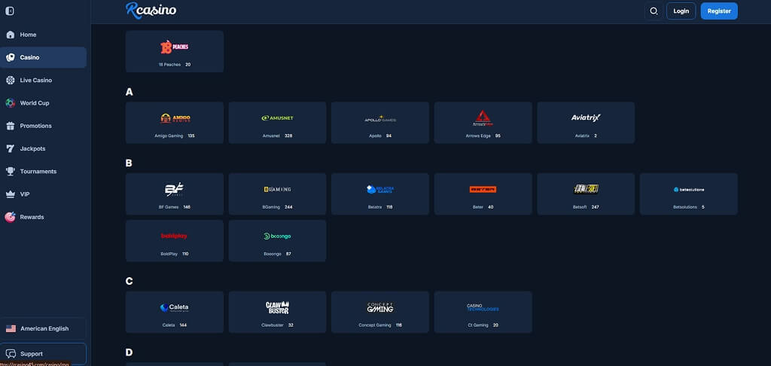This screenshot has height=366, width=771.
Task: Open the BGaming provider card
Action: 277,194
